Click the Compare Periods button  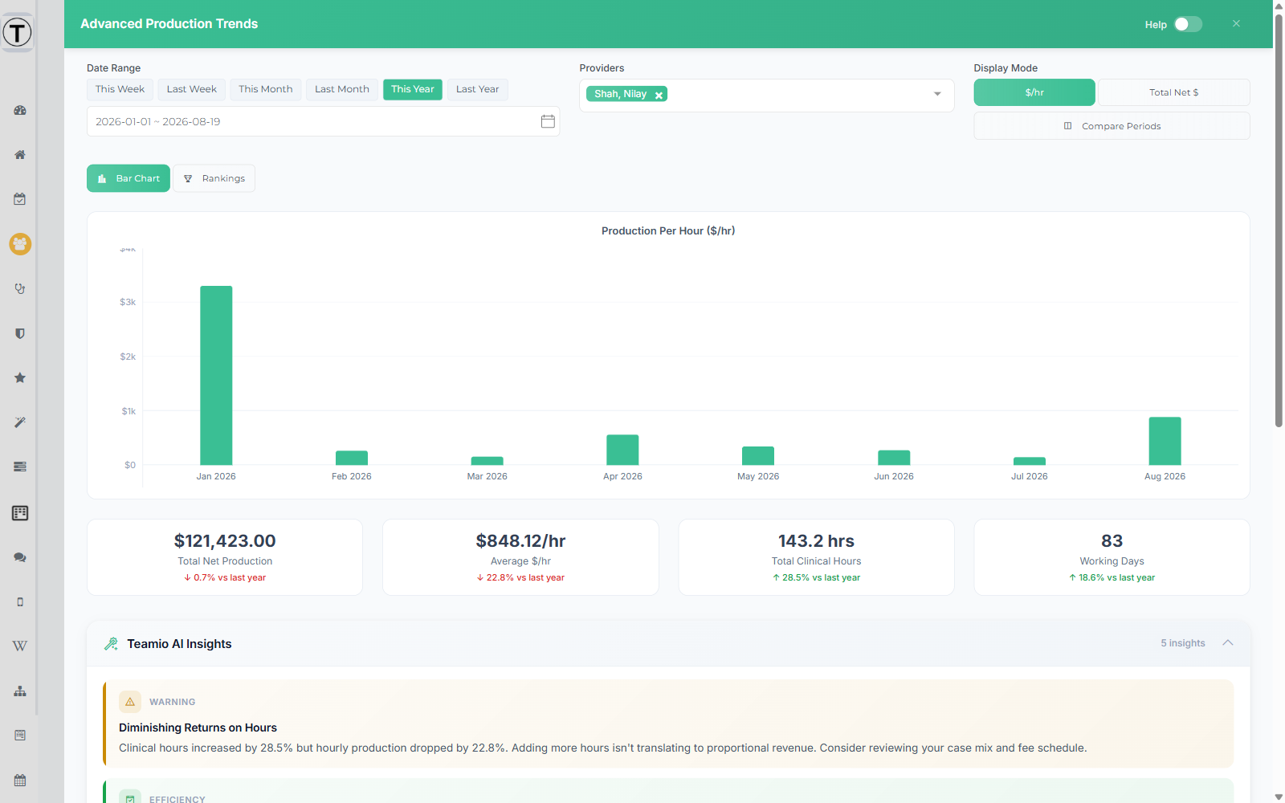coord(1112,126)
